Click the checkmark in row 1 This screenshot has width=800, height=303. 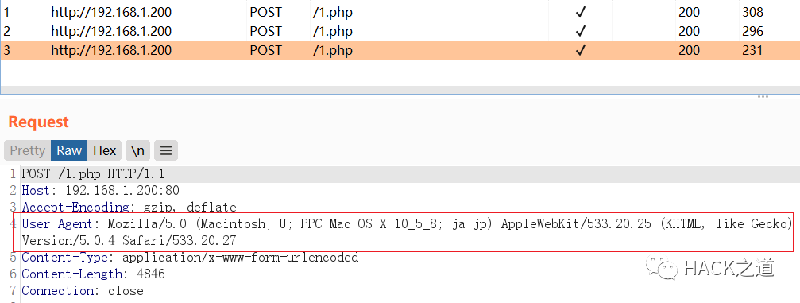pos(580,12)
